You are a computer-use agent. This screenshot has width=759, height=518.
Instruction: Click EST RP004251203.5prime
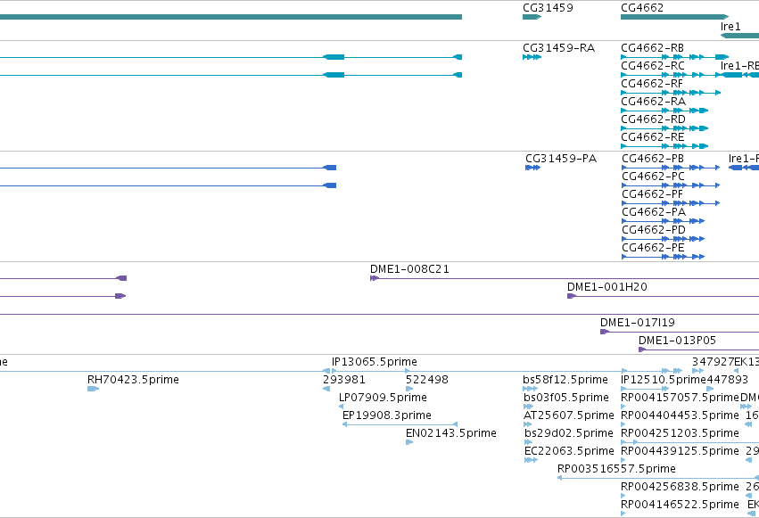tap(681, 433)
